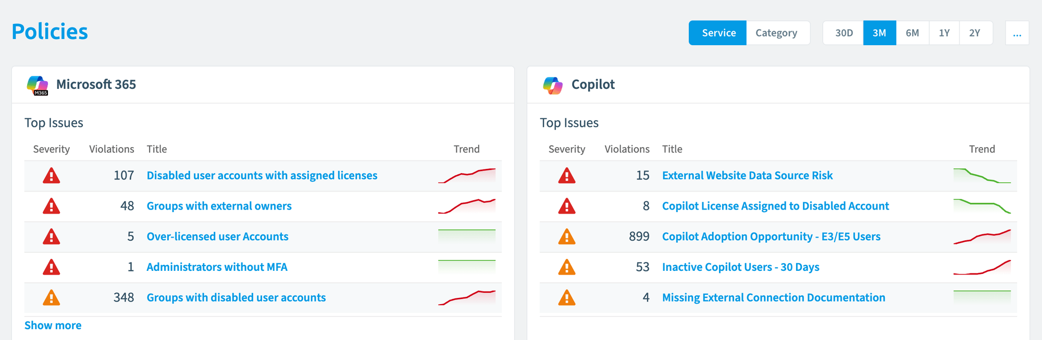Click Severity column header in Microsoft 365 table
The width and height of the screenshot is (1042, 340).
[51, 149]
